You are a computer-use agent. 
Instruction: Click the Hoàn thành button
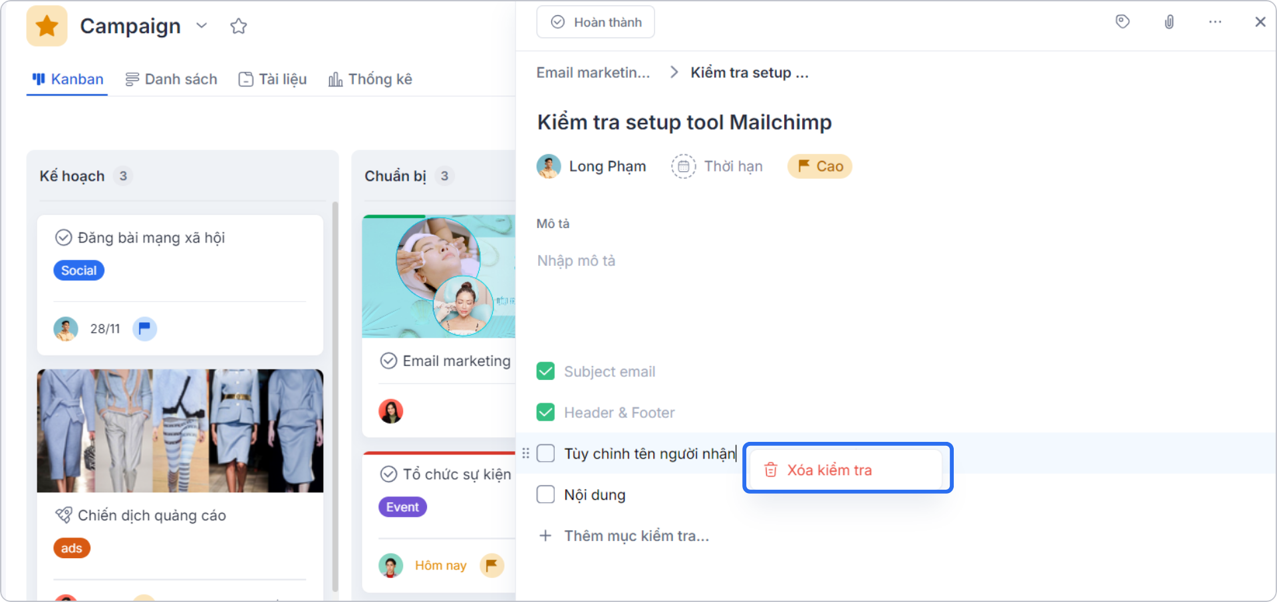coord(595,21)
